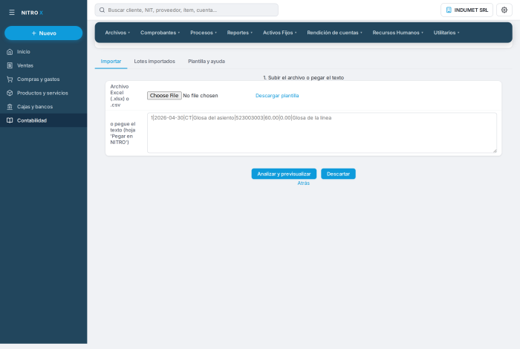Select the Importar tab
This screenshot has height=349, width=520.
(x=111, y=62)
